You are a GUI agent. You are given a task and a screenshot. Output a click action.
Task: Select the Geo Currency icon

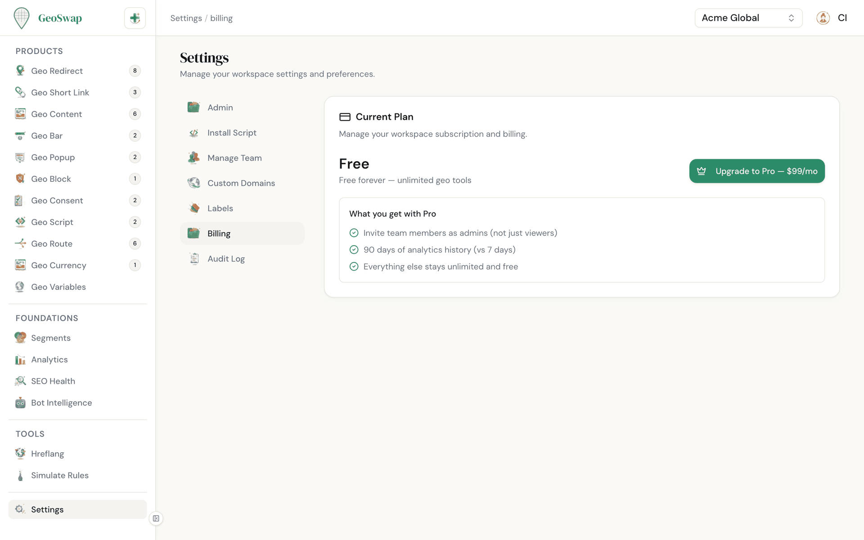20,265
